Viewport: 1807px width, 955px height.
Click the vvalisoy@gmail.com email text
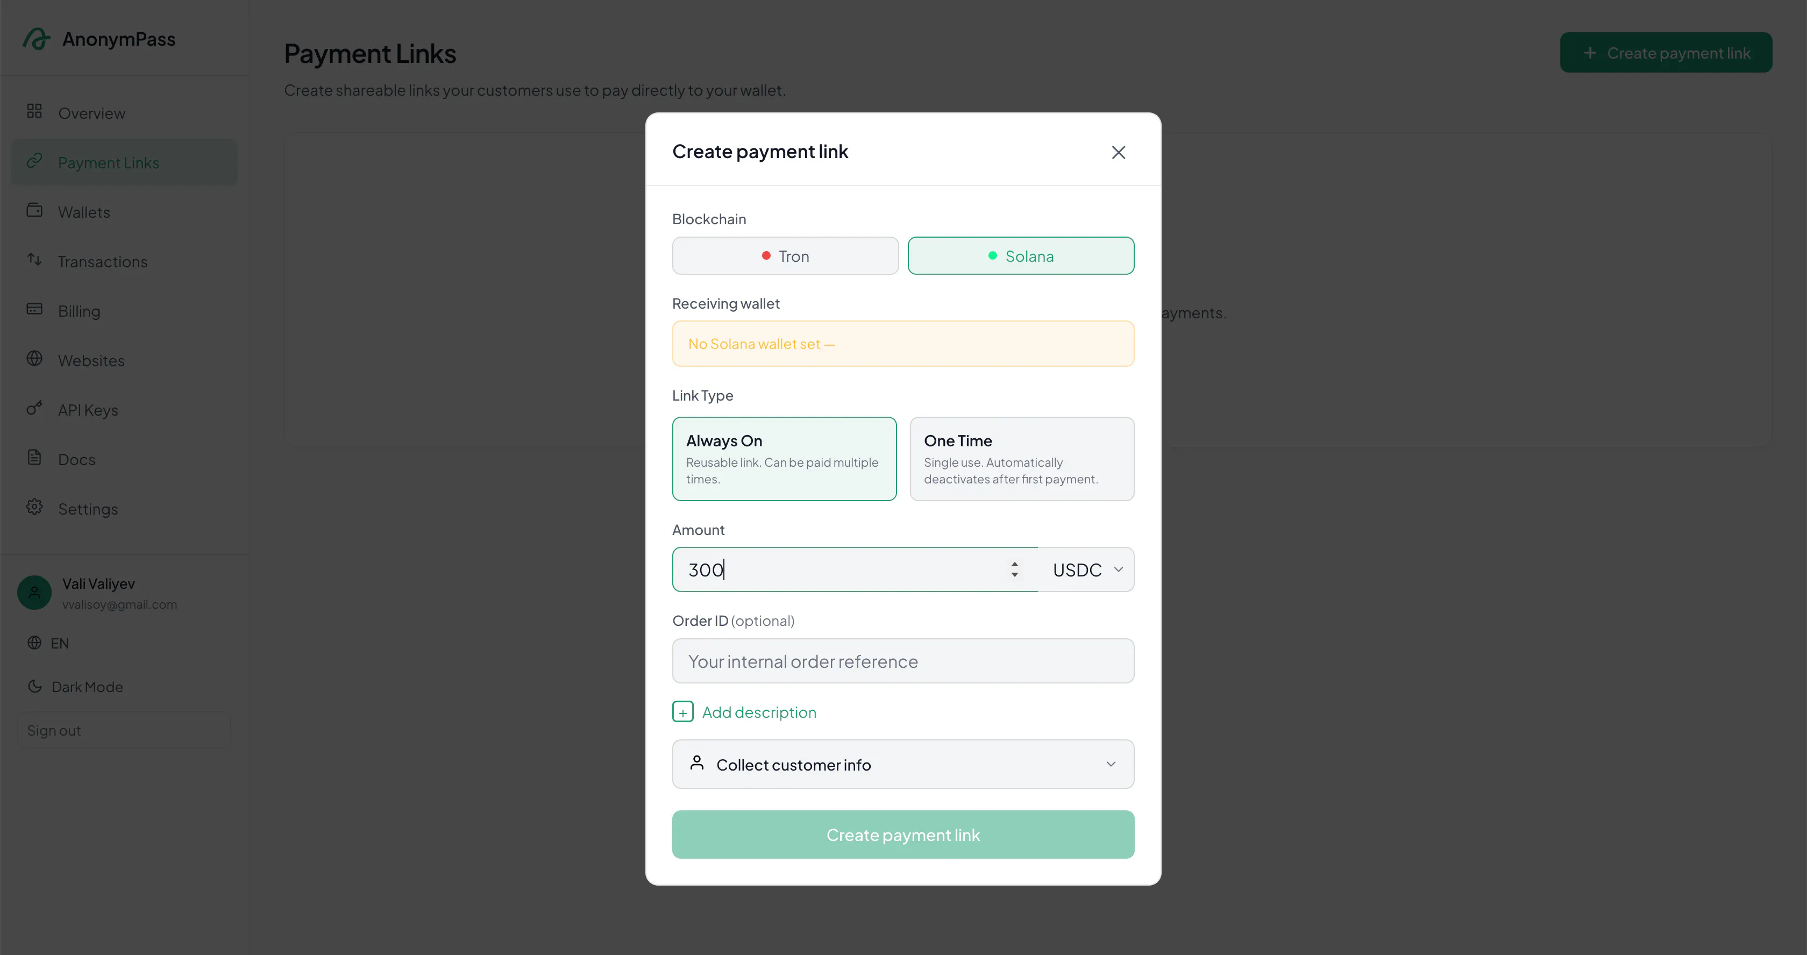coord(119,604)
